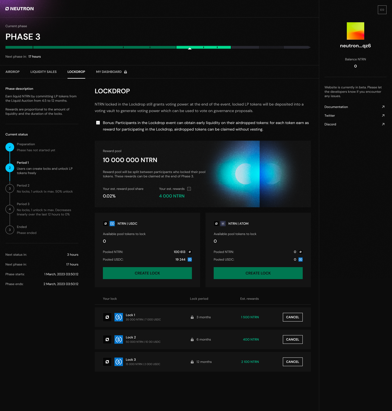Create lock for NTRN | USDC pool

147,273
